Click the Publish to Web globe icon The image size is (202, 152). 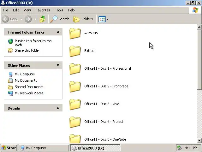pos(10,41)
